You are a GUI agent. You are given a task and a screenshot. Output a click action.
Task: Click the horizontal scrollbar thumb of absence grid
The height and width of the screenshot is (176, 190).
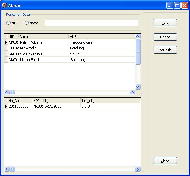click(x=12, y=169)
